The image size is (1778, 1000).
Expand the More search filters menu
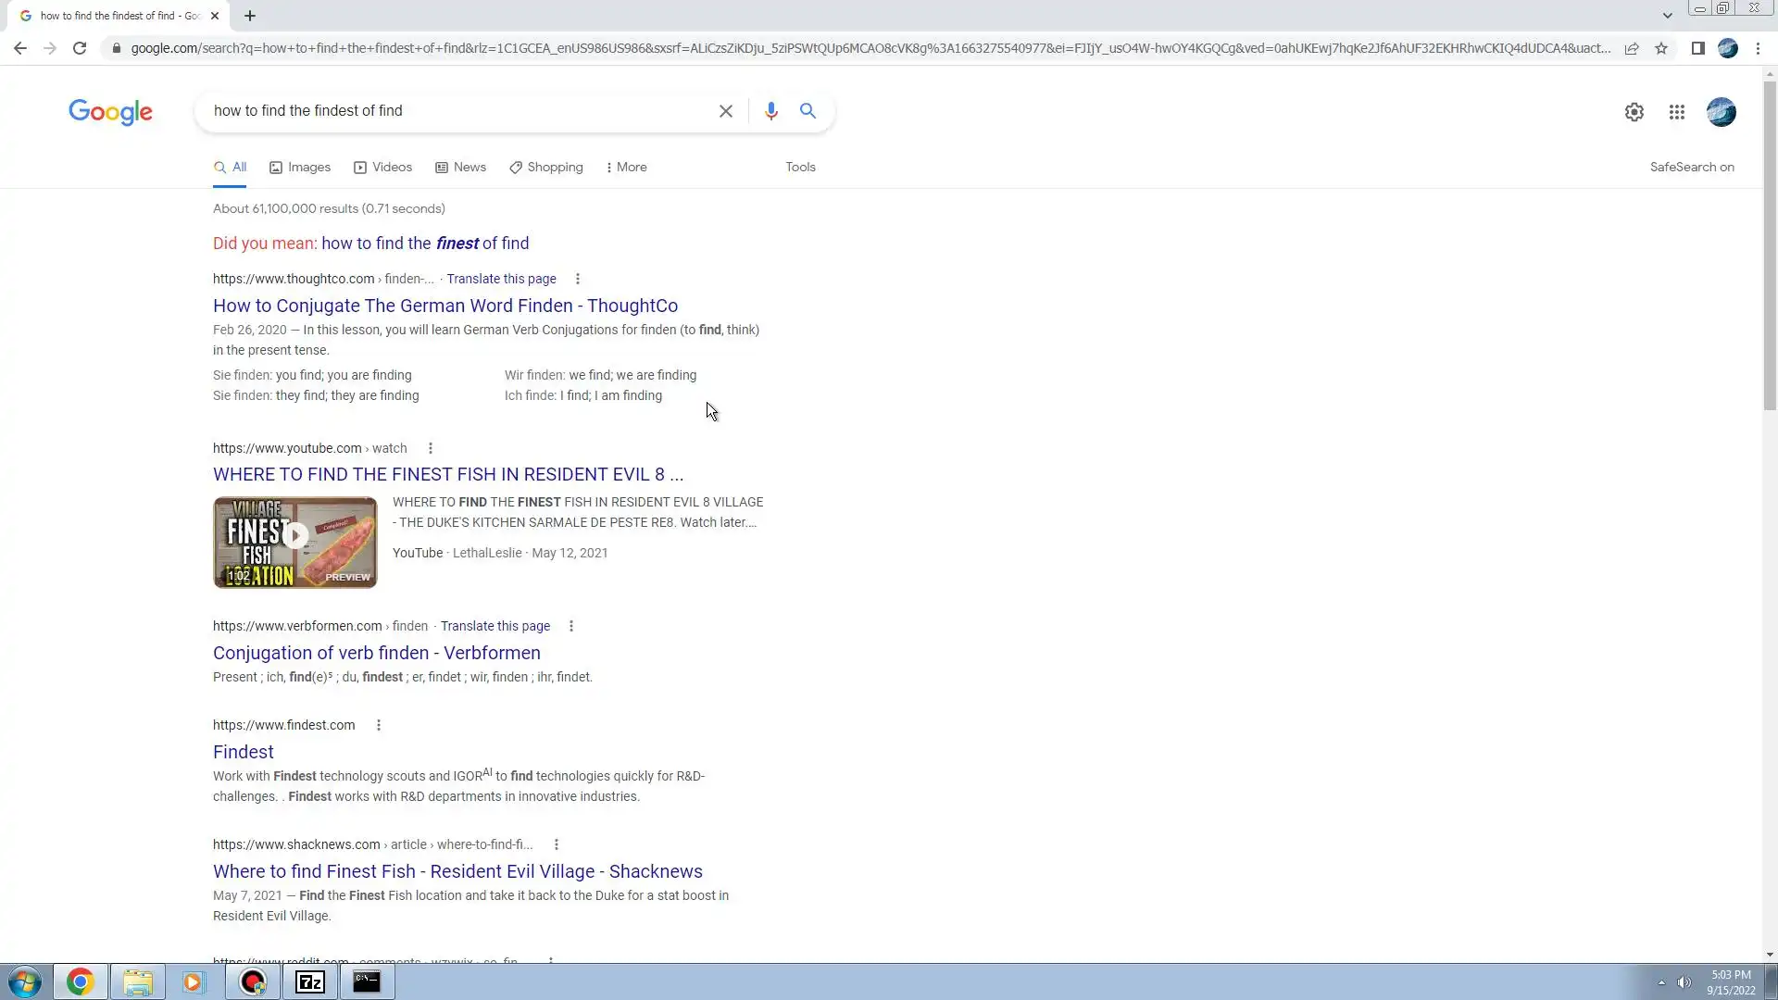626,167
